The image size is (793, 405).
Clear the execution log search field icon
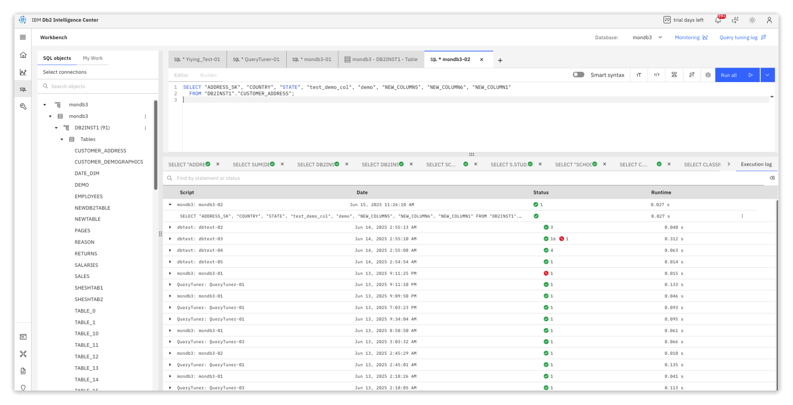[x=772, y=178]
